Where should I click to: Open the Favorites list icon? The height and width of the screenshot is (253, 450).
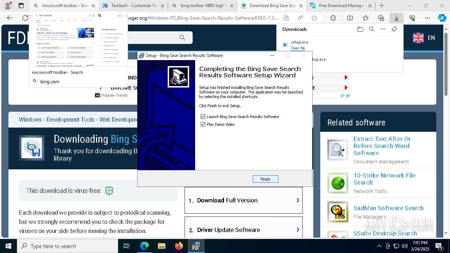(x=366, y=18)
